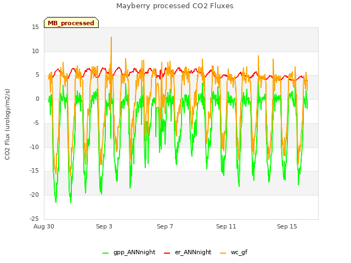Click the Aug 30 x-axis label
This screenshot has height=263, width=351.
(44, 226)
